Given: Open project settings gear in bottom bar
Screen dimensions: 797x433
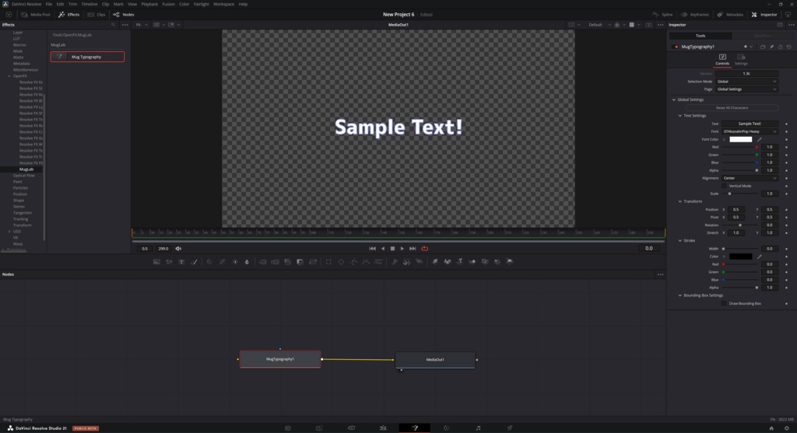Looking at the screenshot, I should (786, 428).
